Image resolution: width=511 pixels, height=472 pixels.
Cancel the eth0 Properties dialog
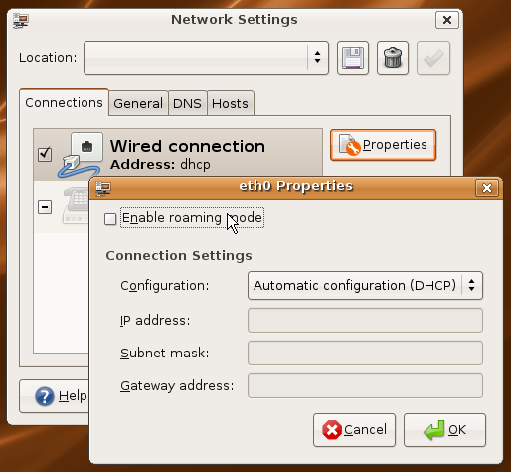point(354,430)
